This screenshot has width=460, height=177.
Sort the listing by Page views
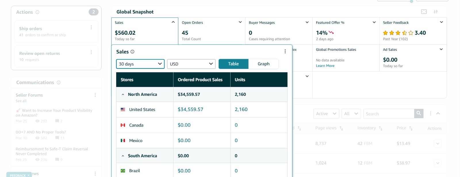341,128
